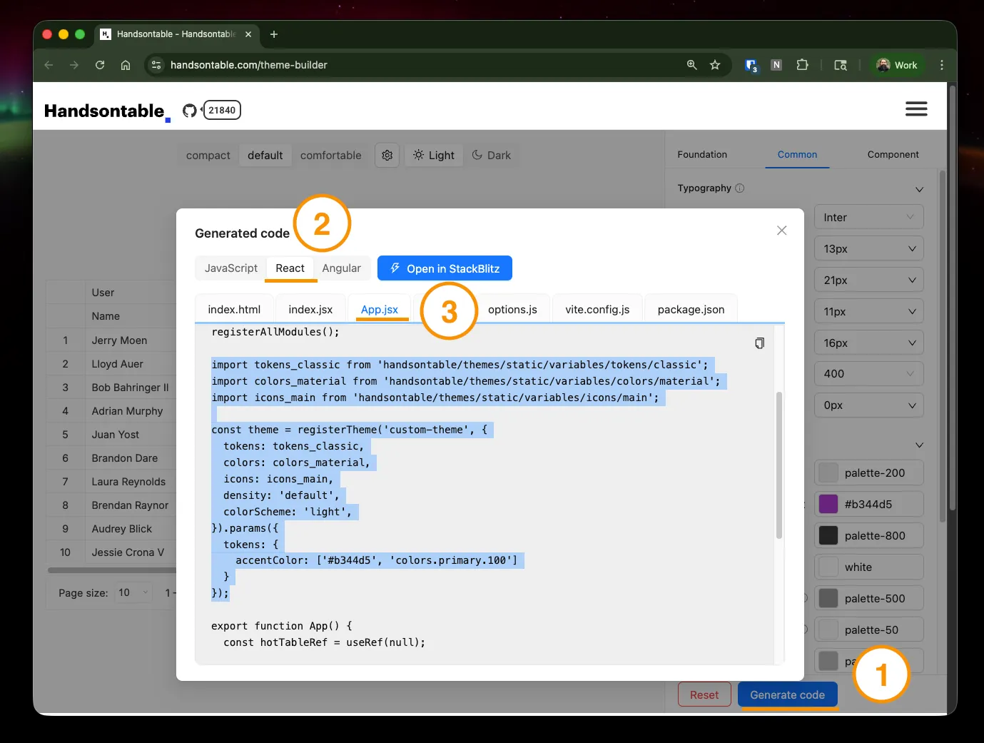Bookmark this page with star icon
984x743 pixels.
(x=714, y=65)
